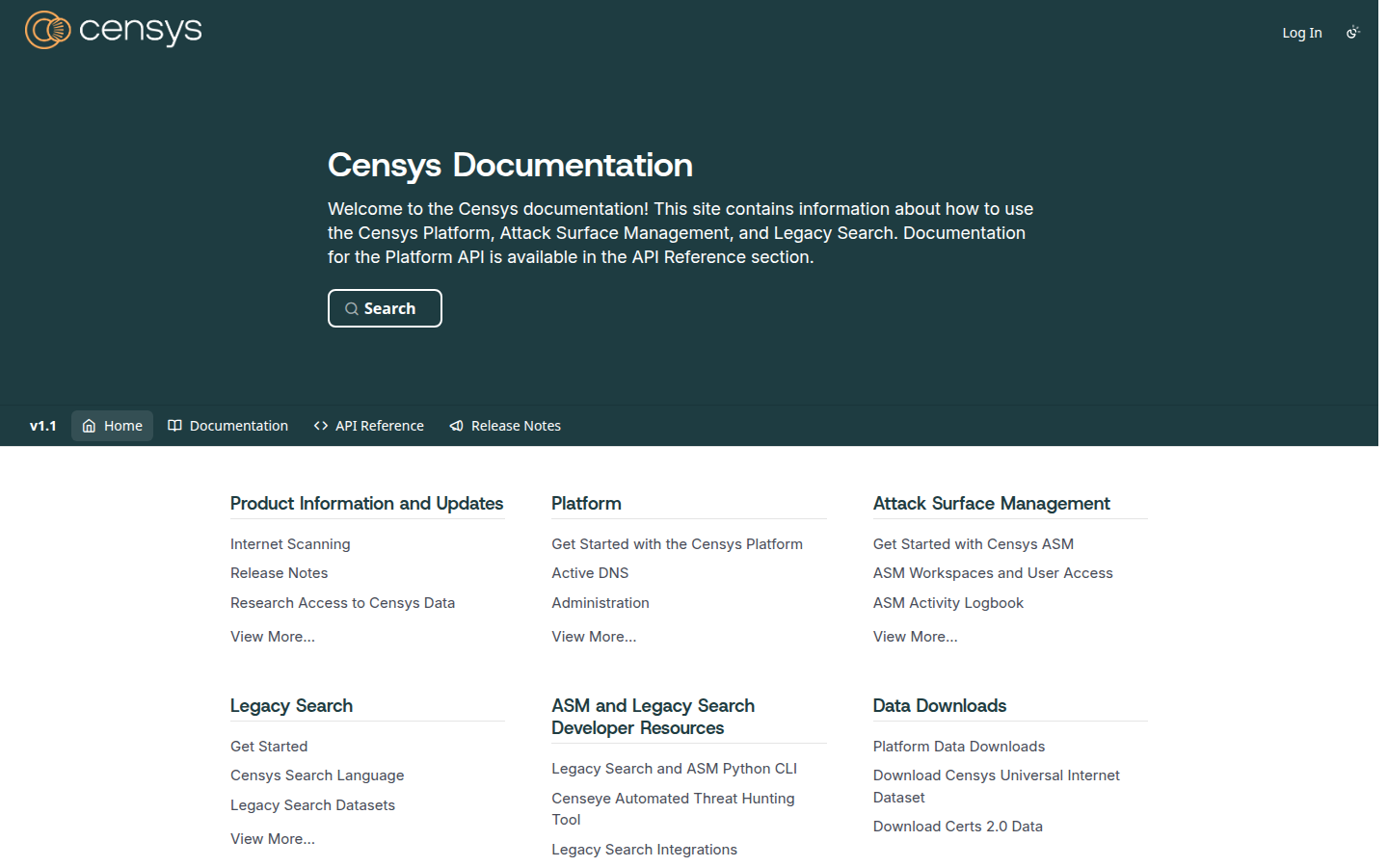Open the Legacy Search Datasets link
This screenshot has height=867, width=1388.
pos(312,805)
